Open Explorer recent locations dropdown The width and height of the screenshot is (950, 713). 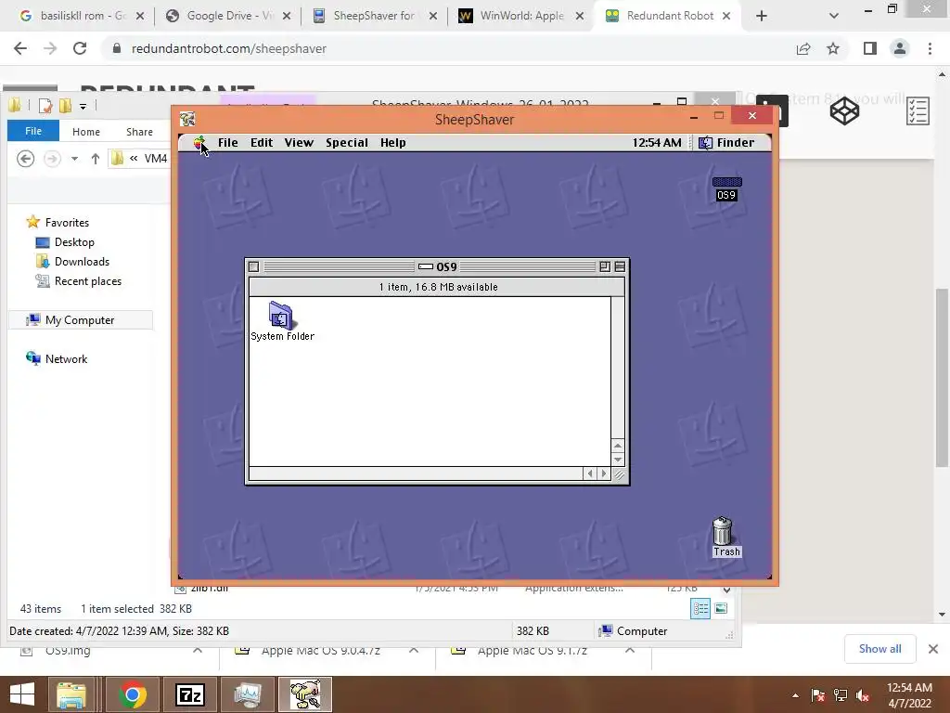click(x=74, y=159)
